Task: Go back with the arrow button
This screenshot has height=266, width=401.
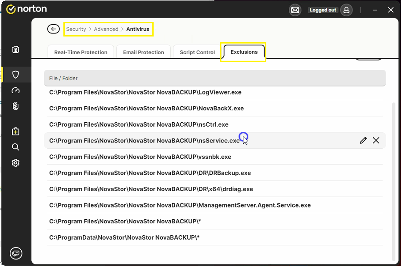Action: pyautogui.click(x=53, y=29)
